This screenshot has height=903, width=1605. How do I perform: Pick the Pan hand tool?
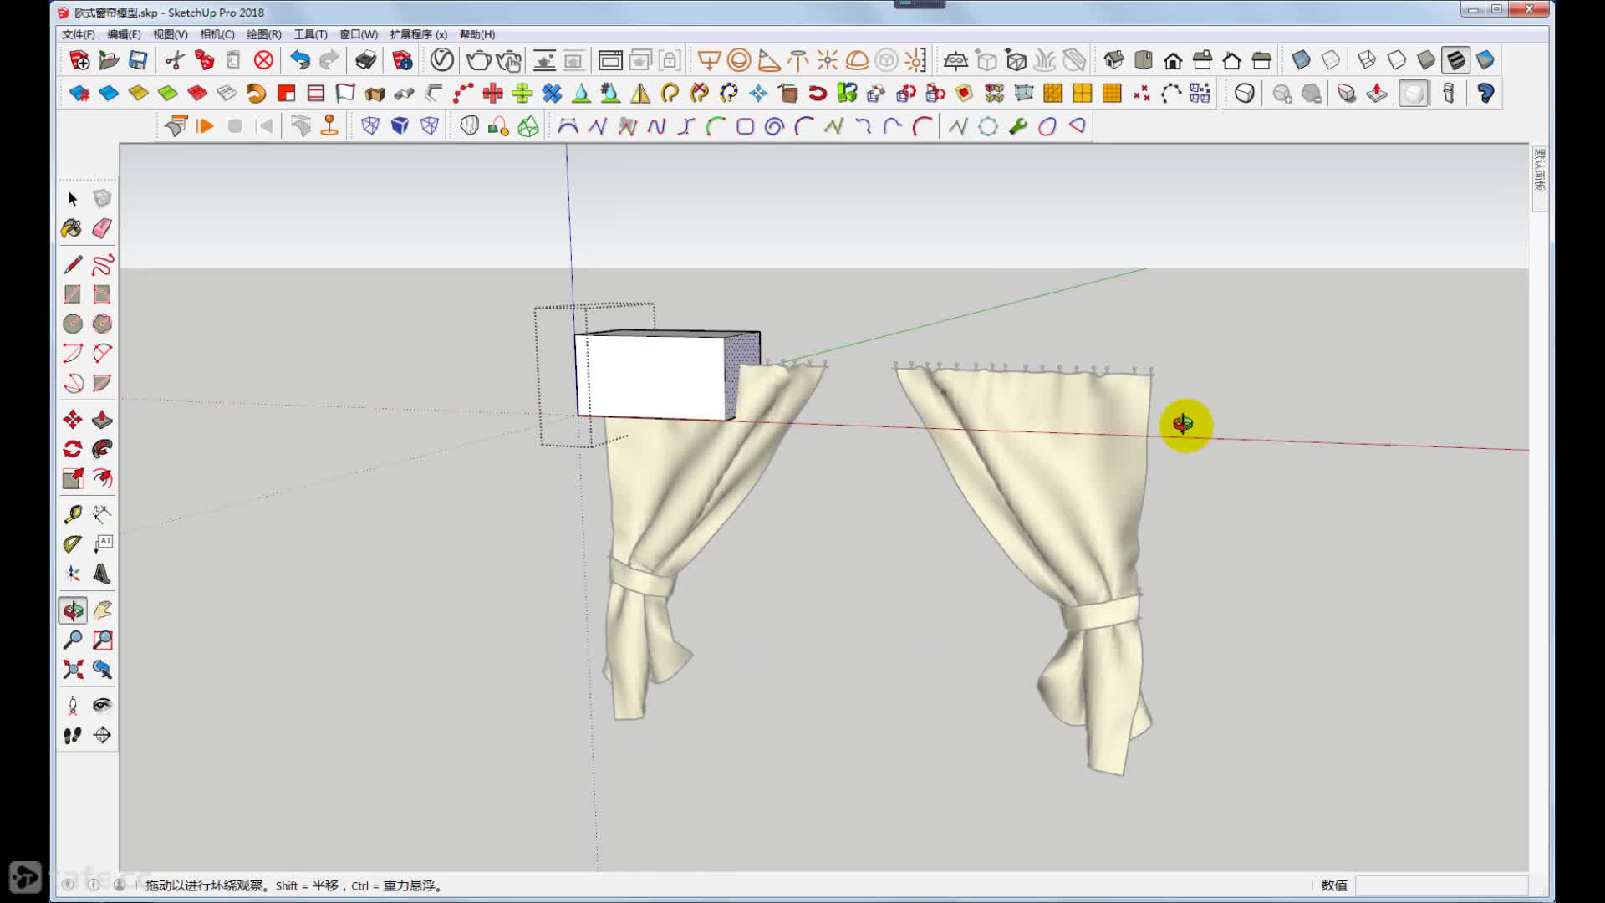102,610
